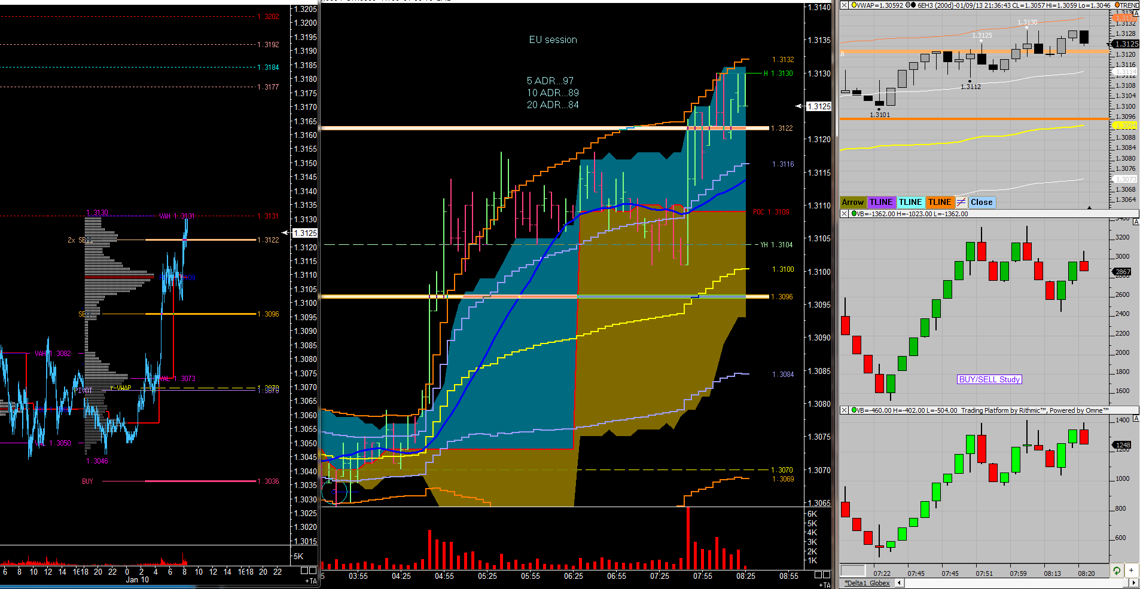Click the yellow VWAP indicator dot

853,5
